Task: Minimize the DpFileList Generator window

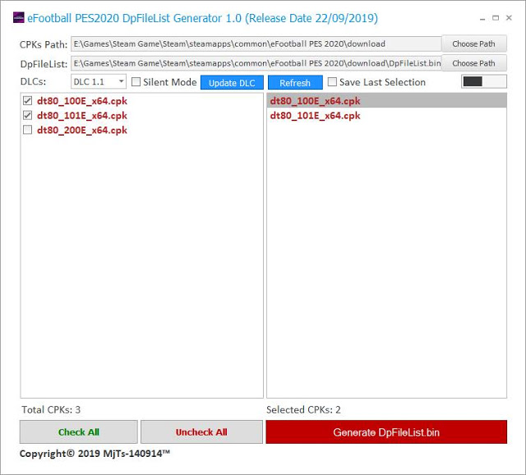Action: click(482, 18)
